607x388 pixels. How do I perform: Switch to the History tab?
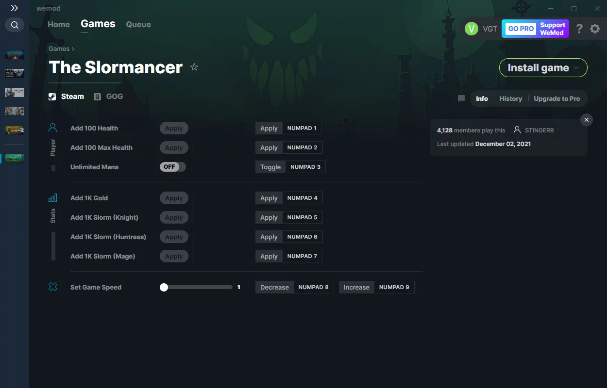coord(511,98)
